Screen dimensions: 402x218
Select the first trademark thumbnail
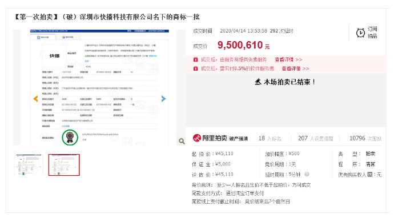[x=29, y=165]
